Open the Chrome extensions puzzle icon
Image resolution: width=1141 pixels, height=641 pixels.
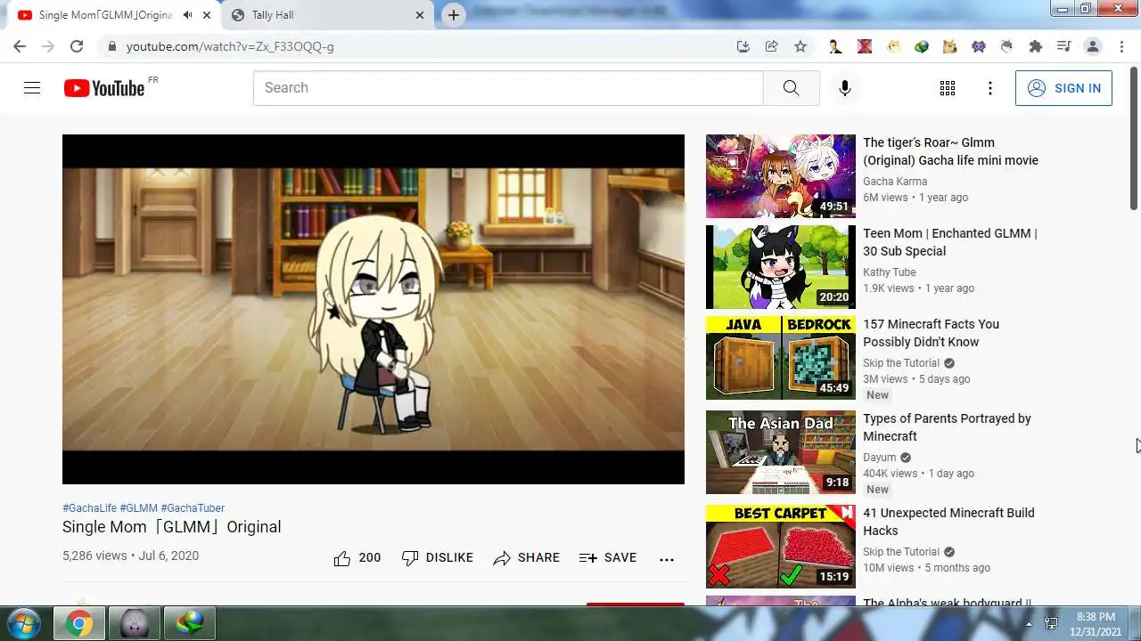coord(1035,46)
